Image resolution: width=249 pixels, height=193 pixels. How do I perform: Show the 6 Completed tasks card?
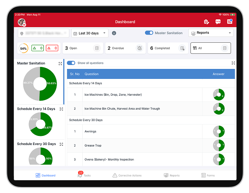pos(168,48)
